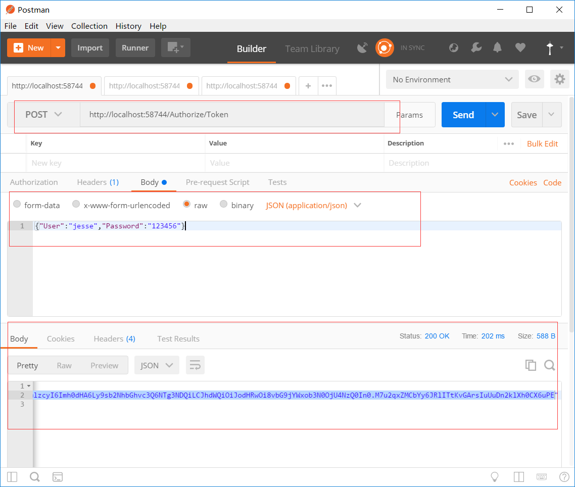Open manage environments gear icon
This screenshot has height=487, width=575.
(559, 79)
